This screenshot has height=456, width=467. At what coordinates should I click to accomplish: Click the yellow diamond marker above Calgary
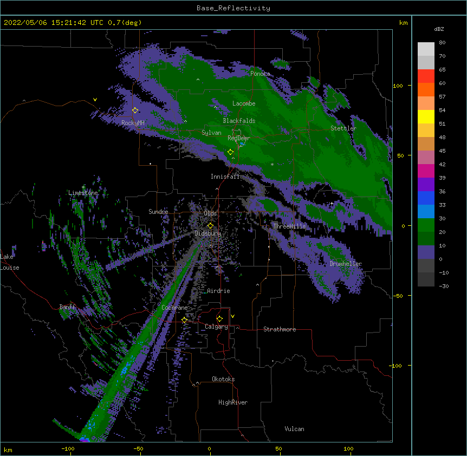(219, 319)
